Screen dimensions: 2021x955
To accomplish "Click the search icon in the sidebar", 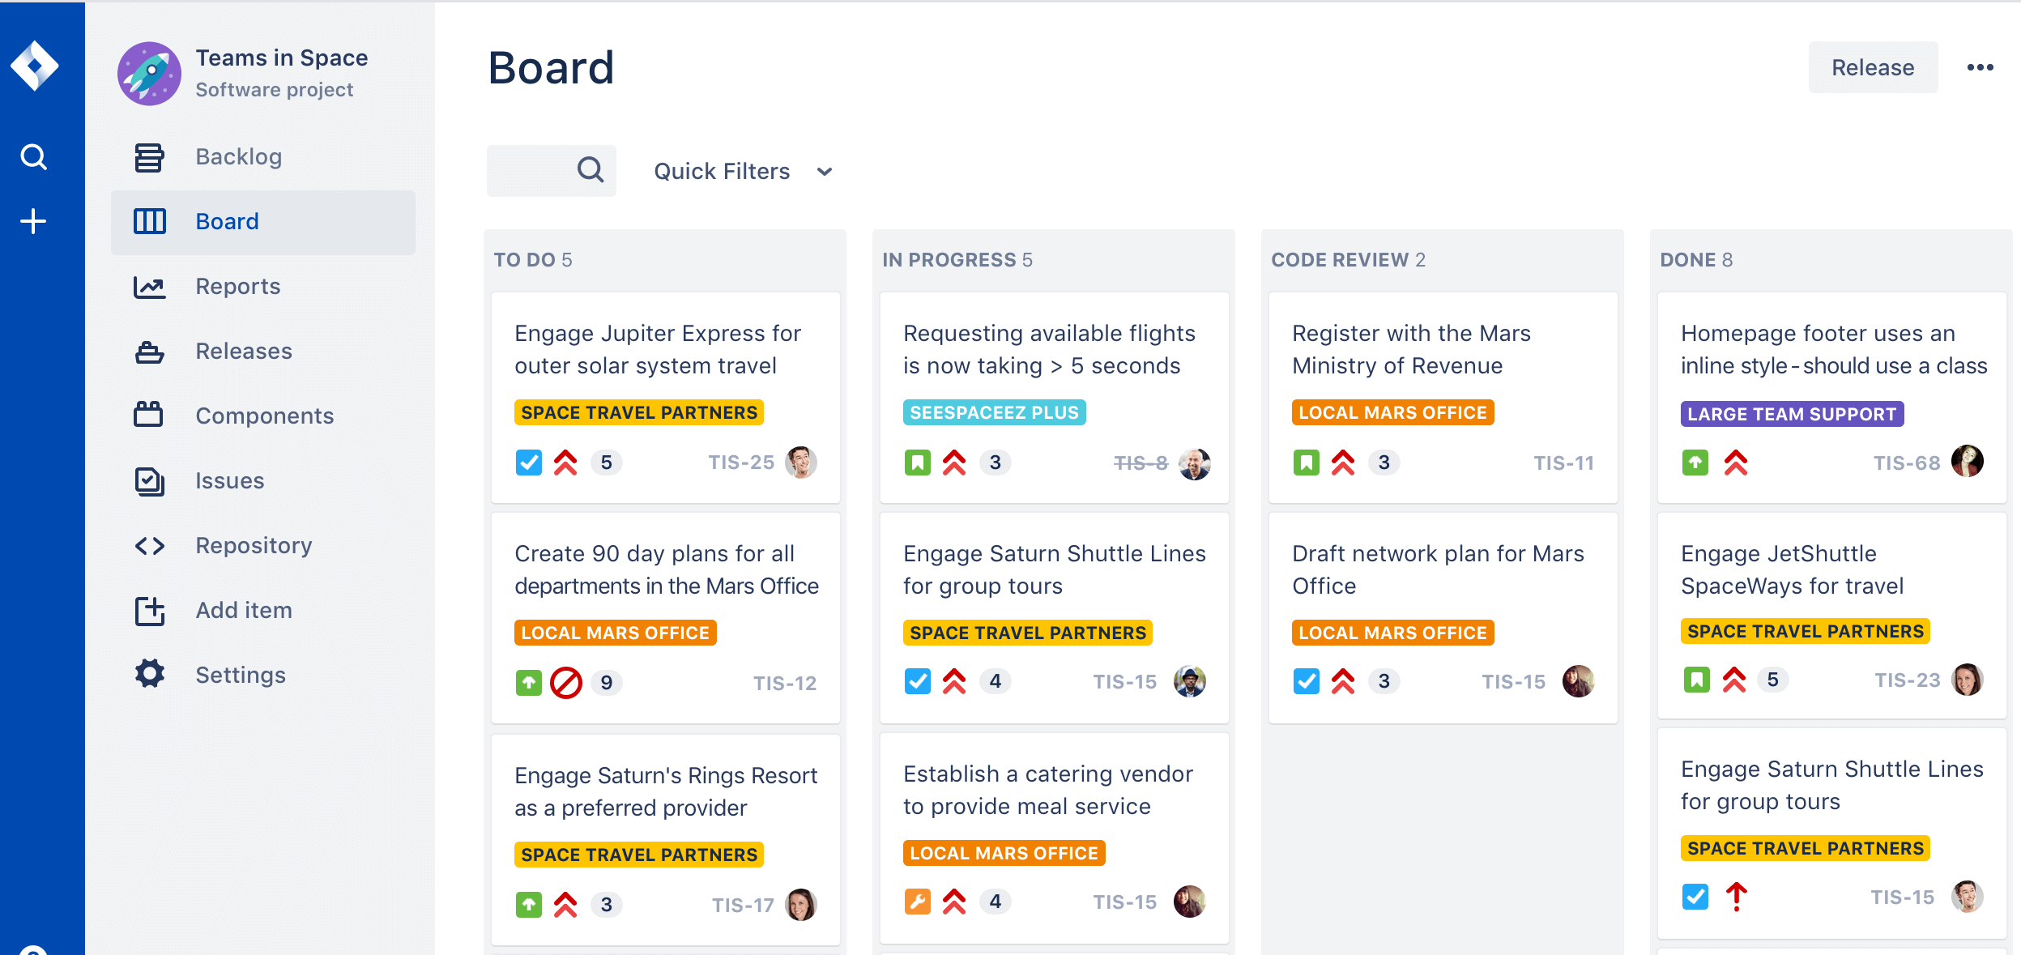I will [35, 159].
